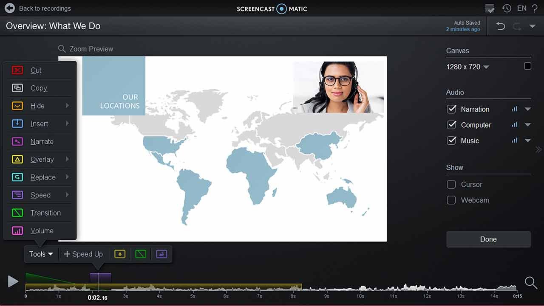Click the back arrow icon to recordings
The image size is (544, 306).
[9, 8]
